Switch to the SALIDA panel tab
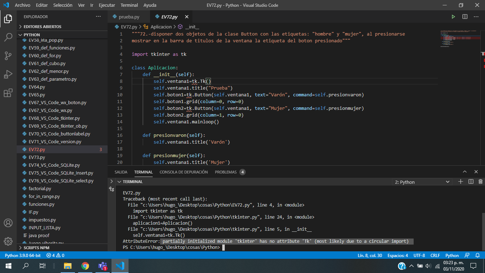Viewport: 485px width, 273px height. pos(121,172)
